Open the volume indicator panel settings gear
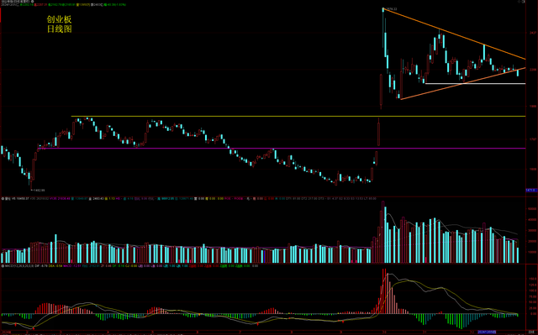This screenshot has width=538, height=335. pos(3,199)
